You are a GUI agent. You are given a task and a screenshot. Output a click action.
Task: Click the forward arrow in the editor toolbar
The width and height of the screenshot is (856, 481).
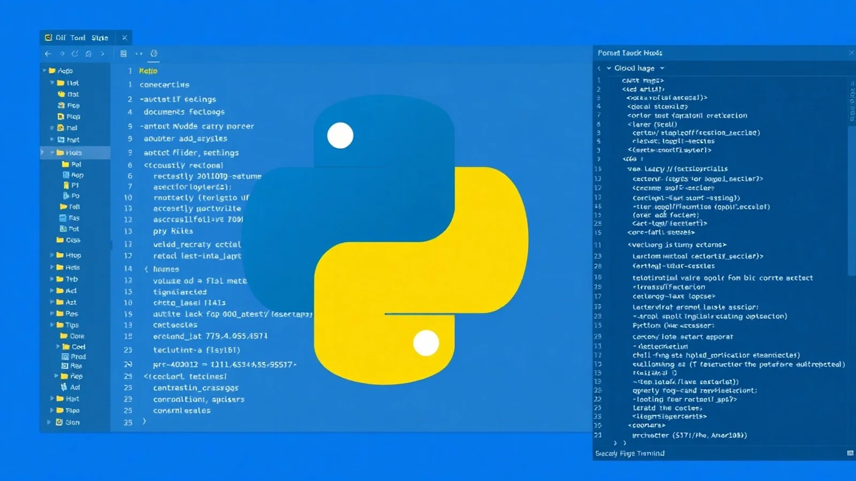coord(62,53)
